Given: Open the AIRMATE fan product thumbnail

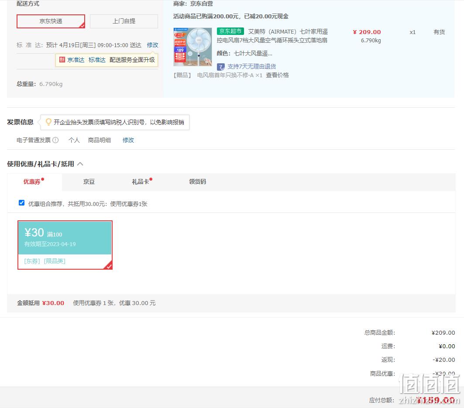Looking at the screenshot, I should 192,47.
